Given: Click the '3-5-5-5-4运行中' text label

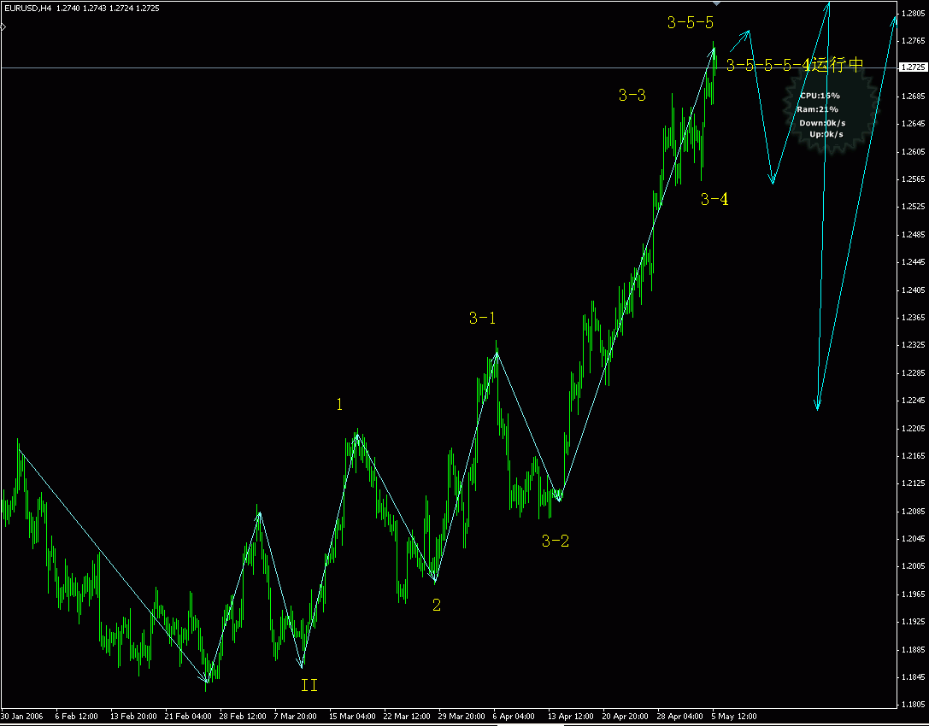Looking at the screenshot, I should coord(793,64).
